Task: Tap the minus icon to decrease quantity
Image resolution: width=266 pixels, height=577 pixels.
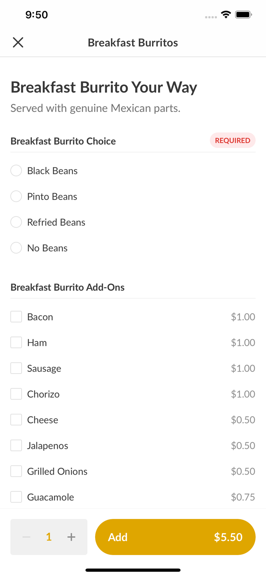Action: point(26,537)
